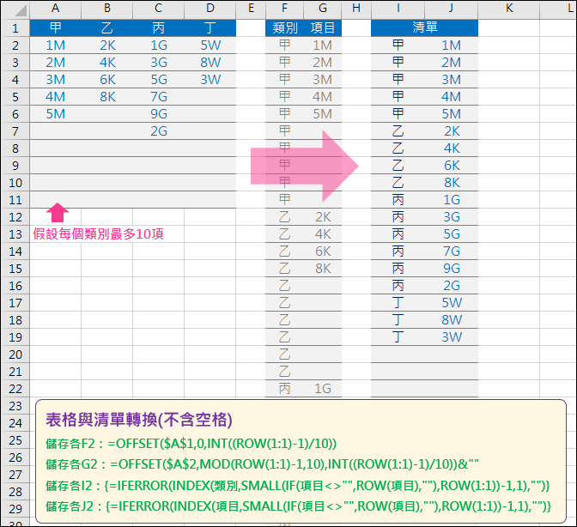This screenshot has height=527, width=577.
Task: Select column E header
Action: [x=251, y=9]
